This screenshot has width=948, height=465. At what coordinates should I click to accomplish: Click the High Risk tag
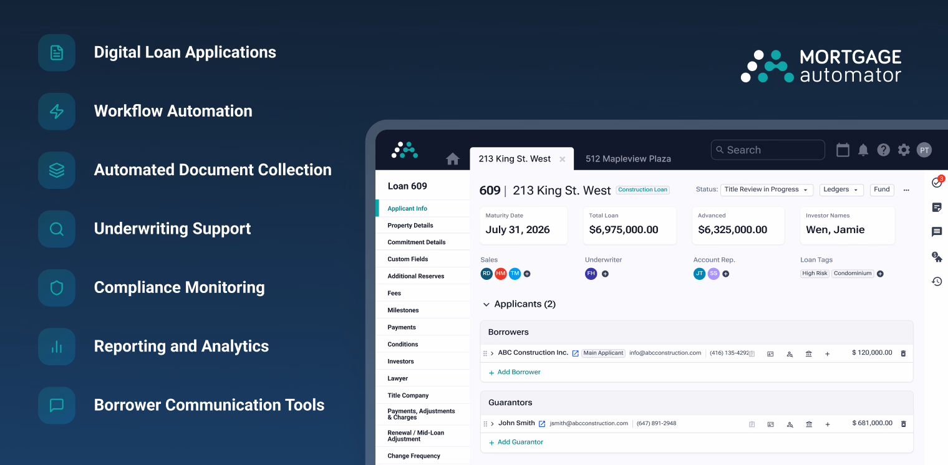click(815, 274)
